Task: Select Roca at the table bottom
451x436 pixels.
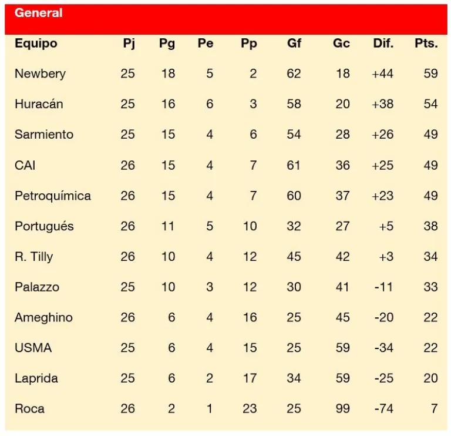Action: point(29,408)
